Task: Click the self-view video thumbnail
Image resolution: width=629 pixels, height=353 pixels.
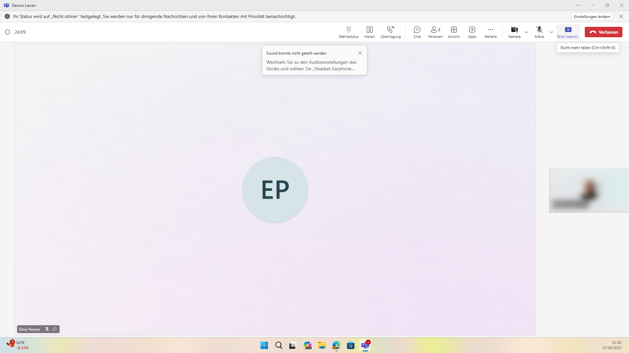Action: 589,190
